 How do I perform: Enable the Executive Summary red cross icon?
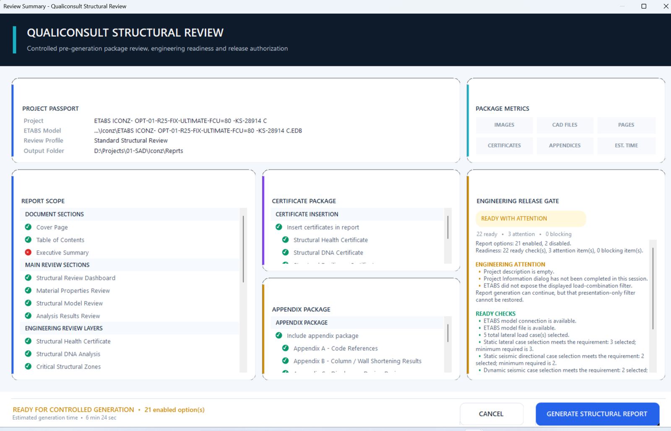(x=28, y=252)
